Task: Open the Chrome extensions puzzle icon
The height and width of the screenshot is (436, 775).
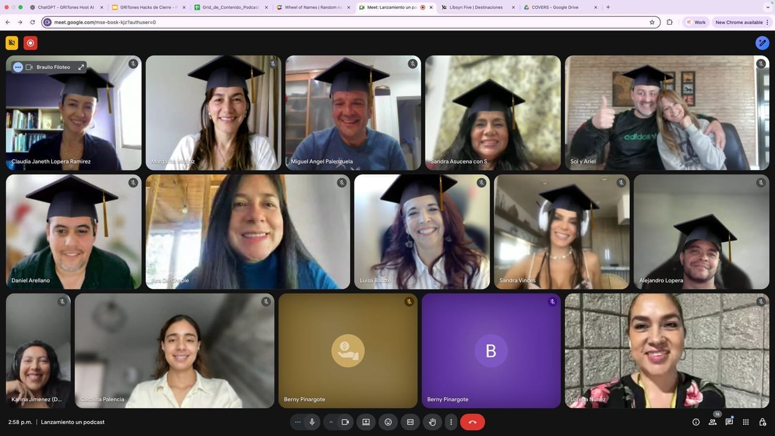Action: 670,22
